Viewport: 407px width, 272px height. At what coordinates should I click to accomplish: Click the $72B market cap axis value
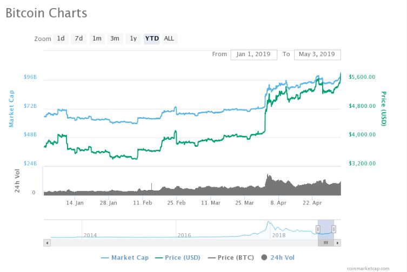(x=30, y=106)
